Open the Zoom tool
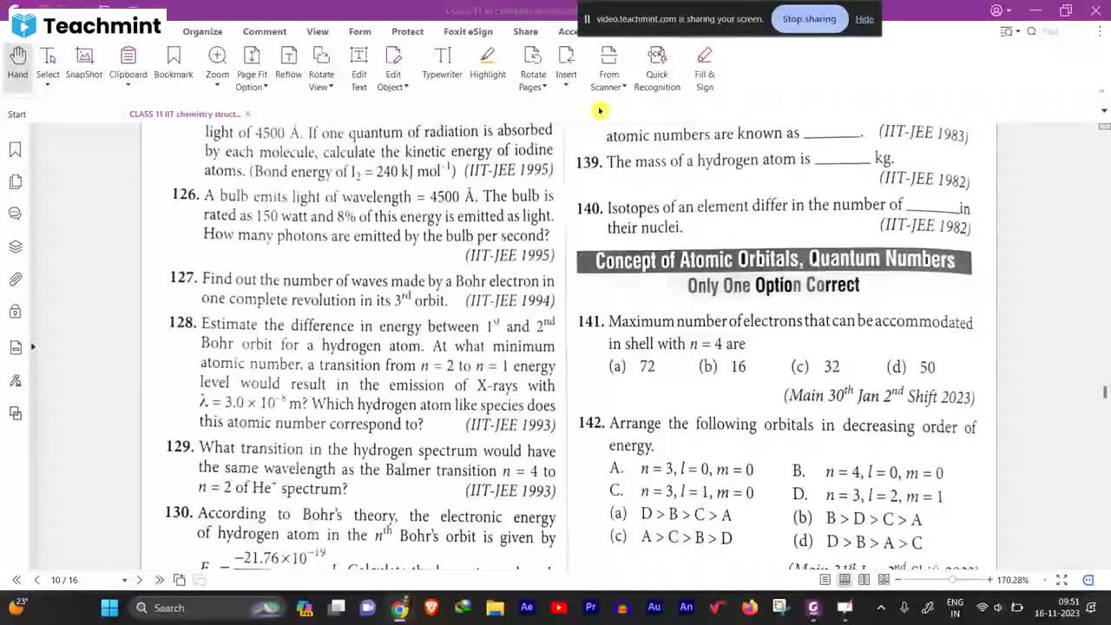1111x625 pixels. pos(217,63)
